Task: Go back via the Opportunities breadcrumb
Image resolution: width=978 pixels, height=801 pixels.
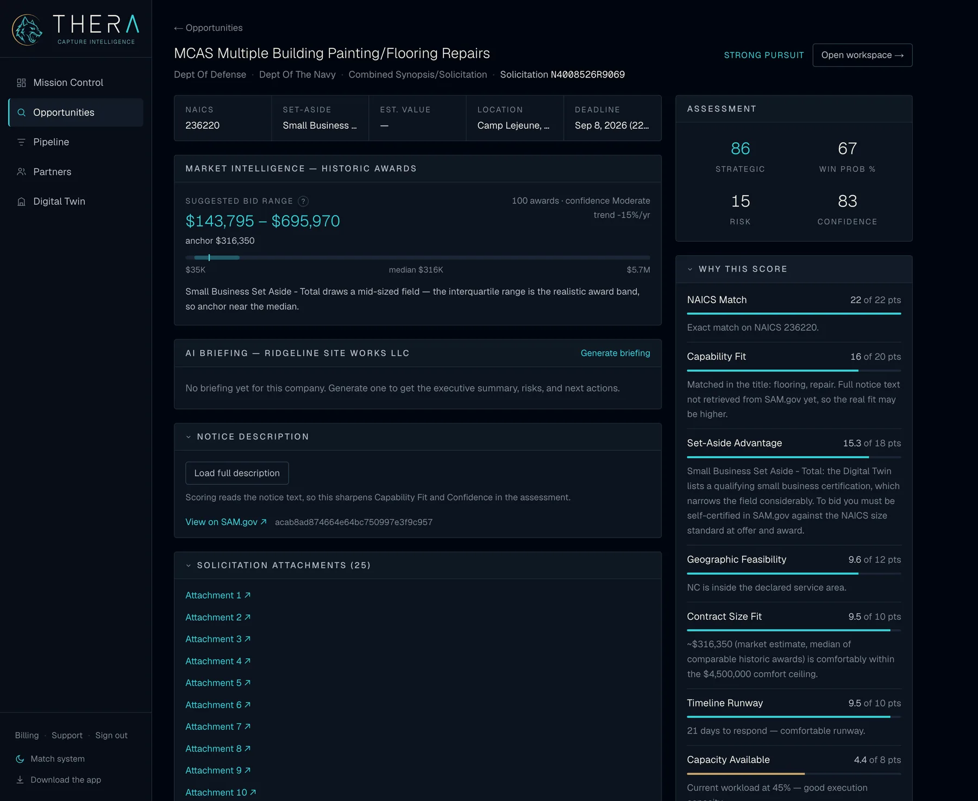Action: 208,28
